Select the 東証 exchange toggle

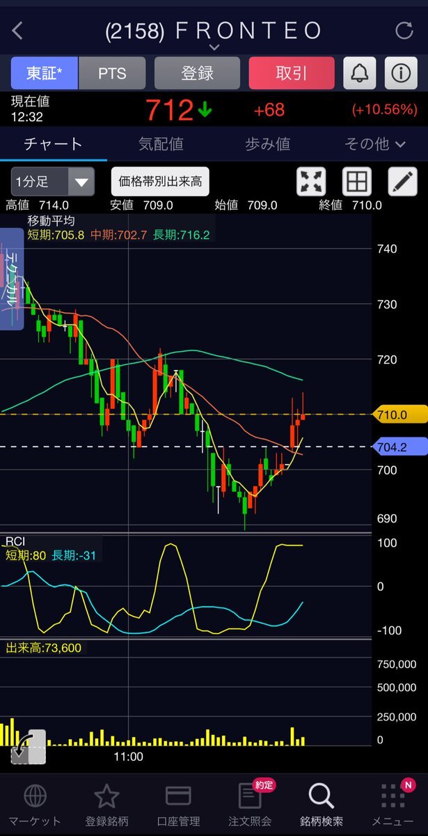[x=45, y=72]
